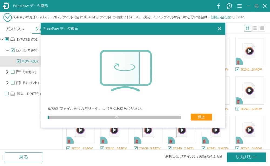
Task: Click the リカバリー recover button
Action: (x=246, y=157)
